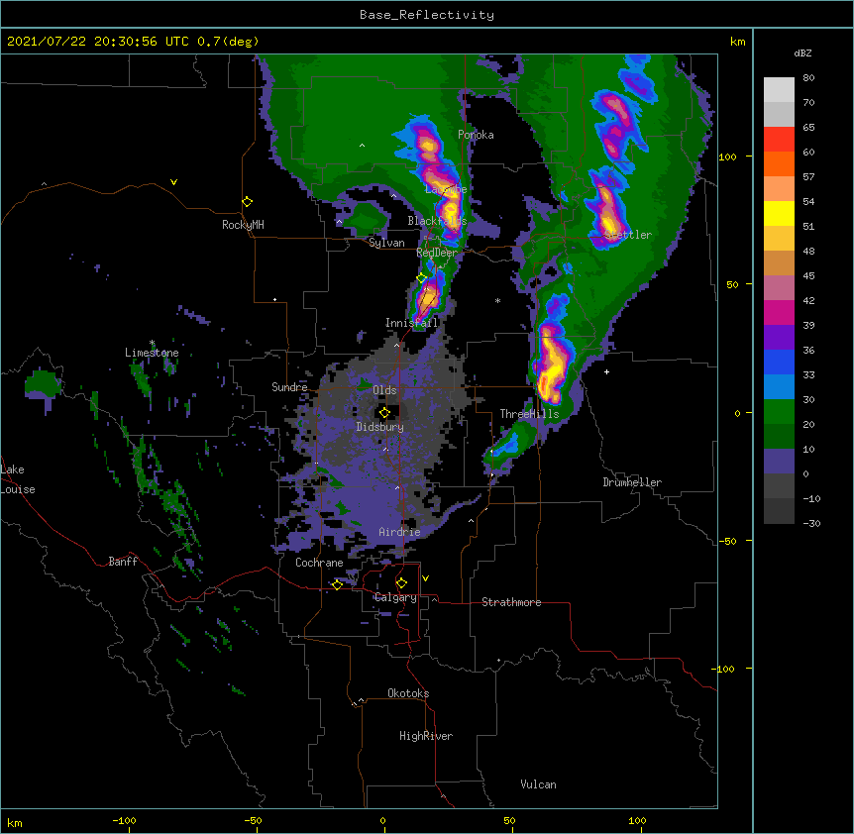854x834 pixels.
Task: Click the Base_Reflectivity title
Action: coord(427,15)
